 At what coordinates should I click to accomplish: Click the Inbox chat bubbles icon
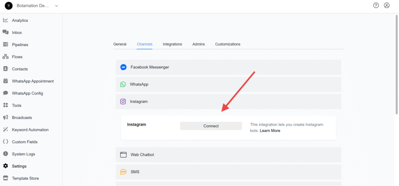point(5,32)
